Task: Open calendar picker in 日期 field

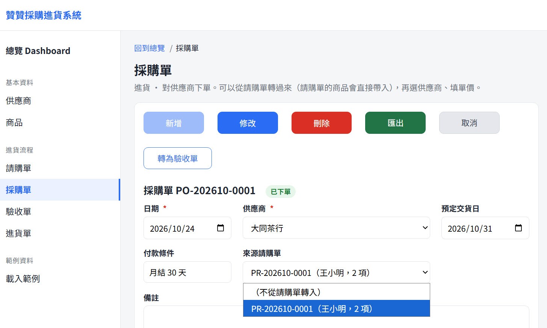Action: [221, 228]
